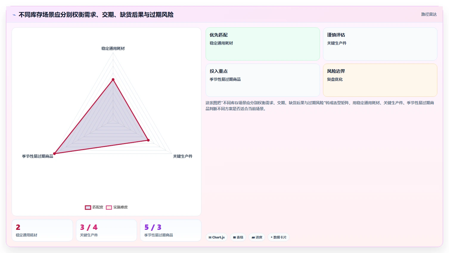Open the 投入重点 card
This screenshot has width=449, height=253.
tap(263, 80)
